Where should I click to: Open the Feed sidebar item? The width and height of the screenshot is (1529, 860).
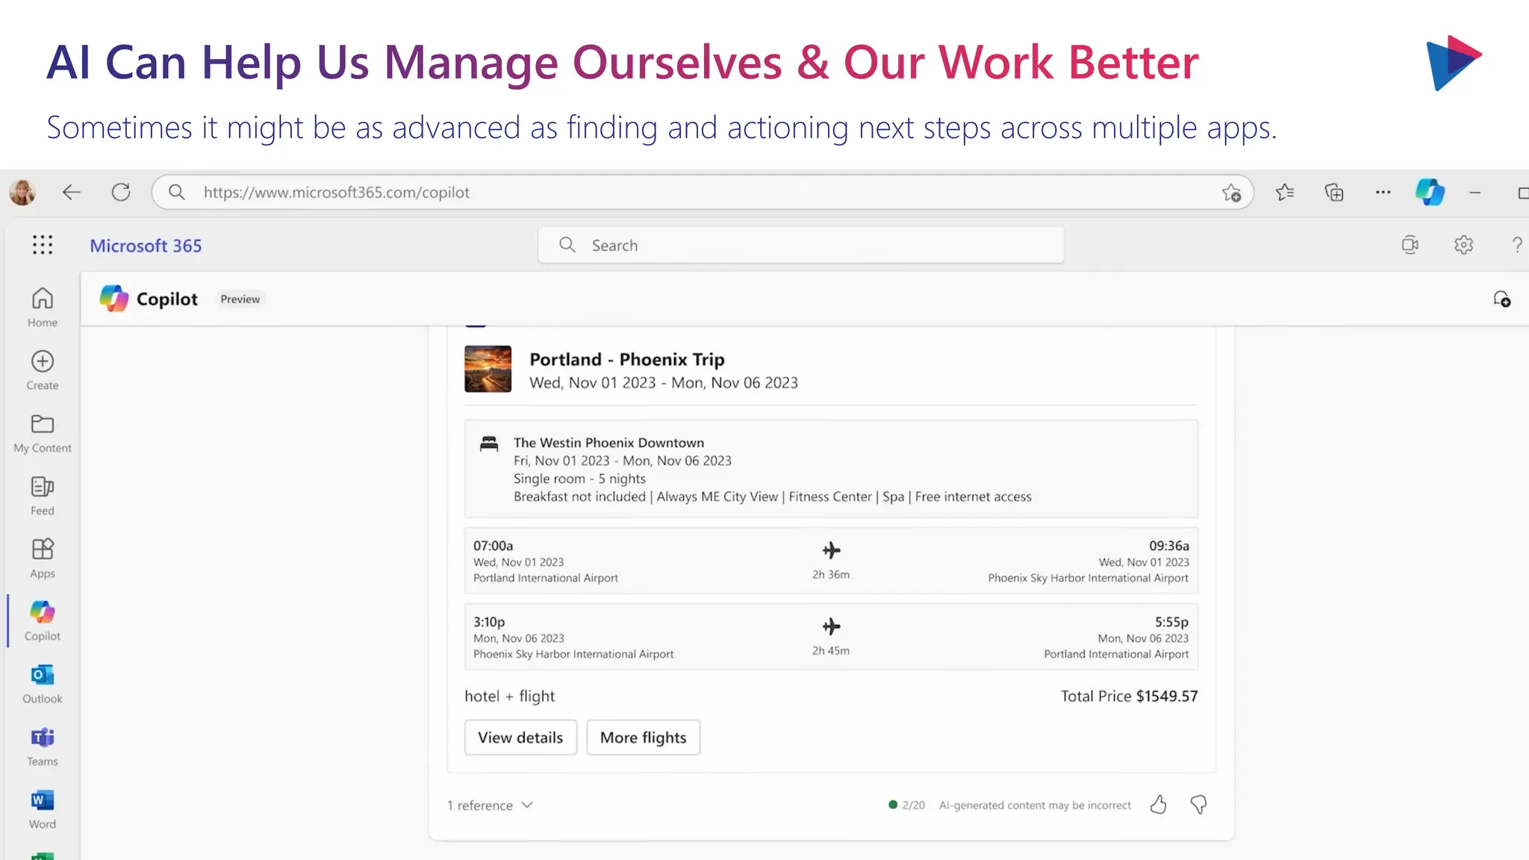tap(43, 496)
